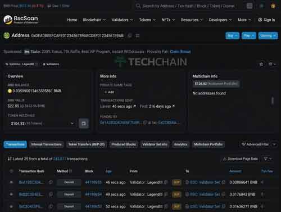The height and width of the screenshot is (212, 281).
Task: Open the Play dropdown button
Action: (249, 35)
